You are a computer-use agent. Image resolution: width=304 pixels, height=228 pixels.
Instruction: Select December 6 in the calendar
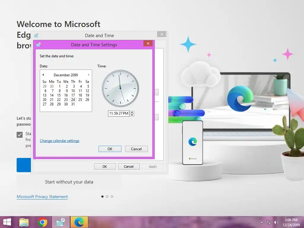45,91
